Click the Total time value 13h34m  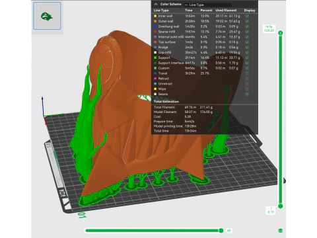pyautogui.click(x=190, y=131)
